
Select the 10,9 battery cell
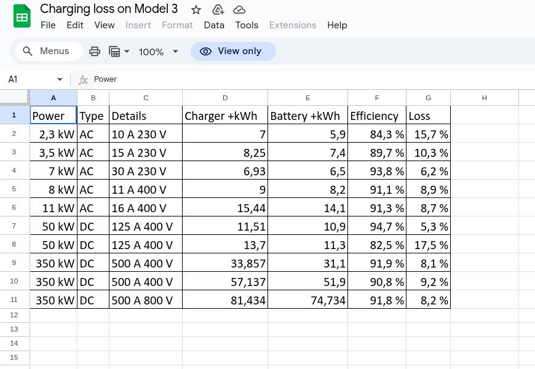307,226
